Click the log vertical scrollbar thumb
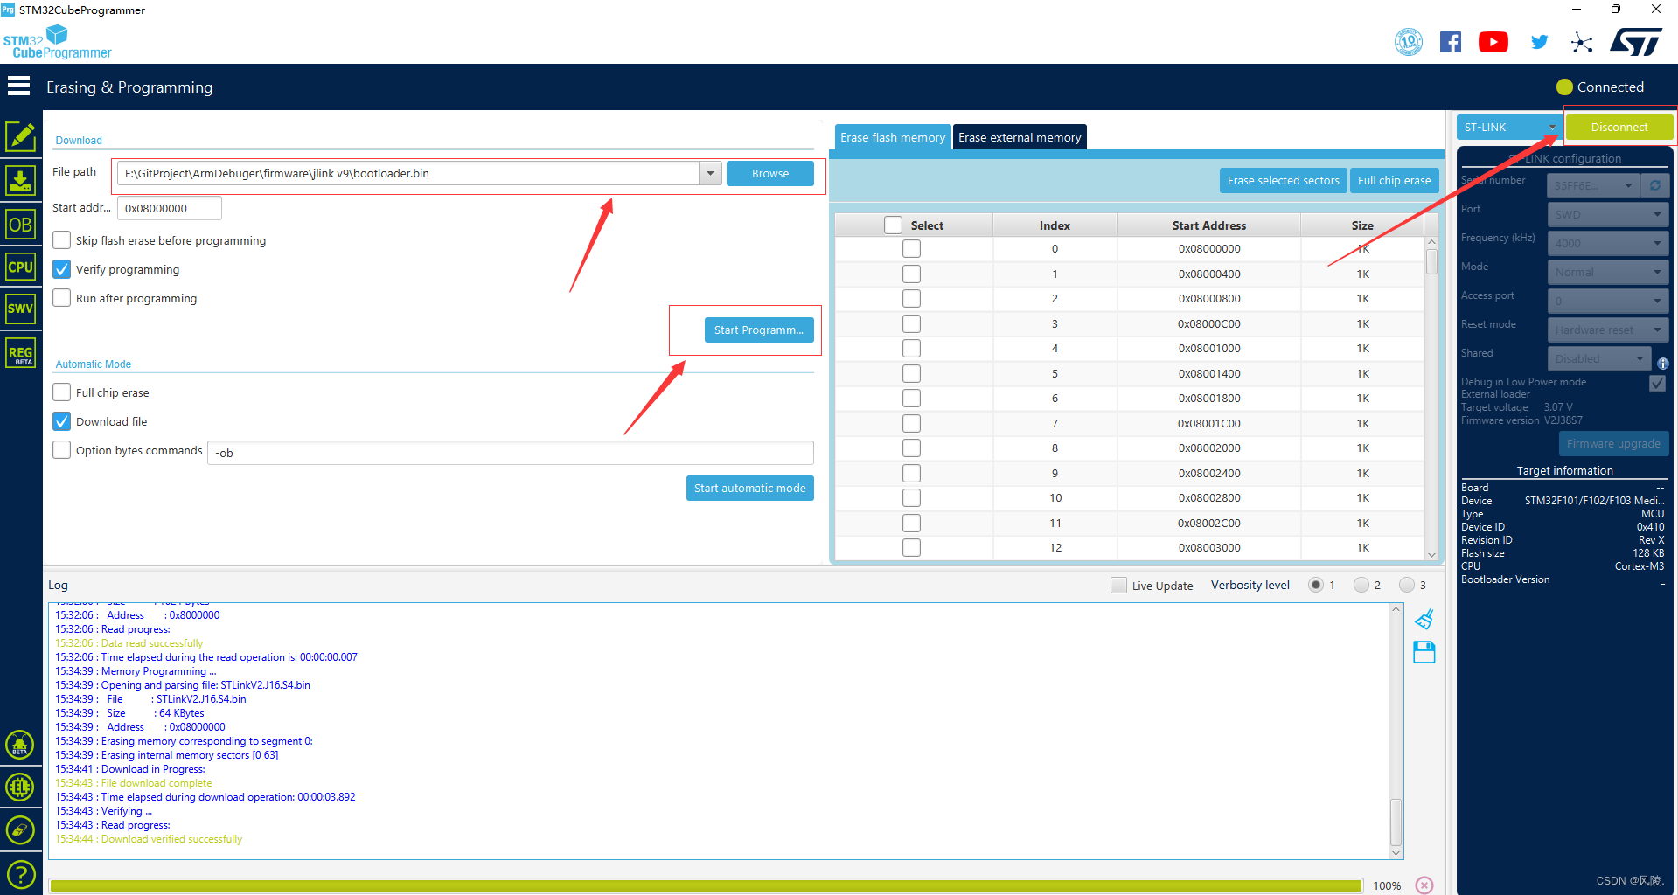1678x895 pixels. (x=1396, y=822)
